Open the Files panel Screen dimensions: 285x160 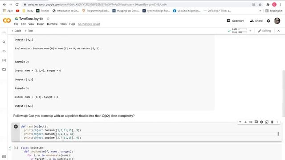pos(4,69)
